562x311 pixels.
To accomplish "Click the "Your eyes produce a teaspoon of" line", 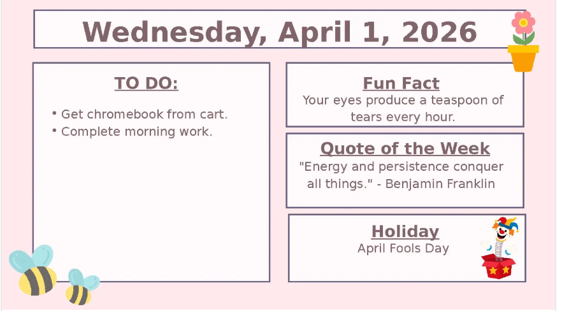I will pos(403,100).
